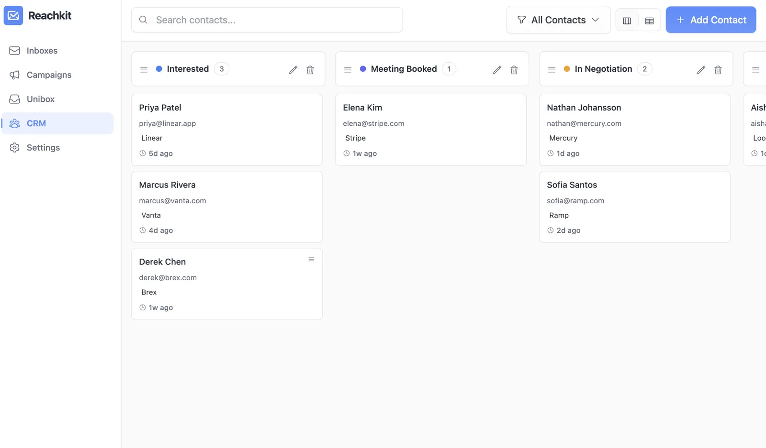
Task: Click the Mercury company tag
Action: (563, 138)
